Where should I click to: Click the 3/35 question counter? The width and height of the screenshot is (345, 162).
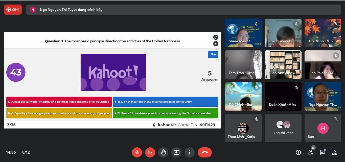(x=11, y=125)
